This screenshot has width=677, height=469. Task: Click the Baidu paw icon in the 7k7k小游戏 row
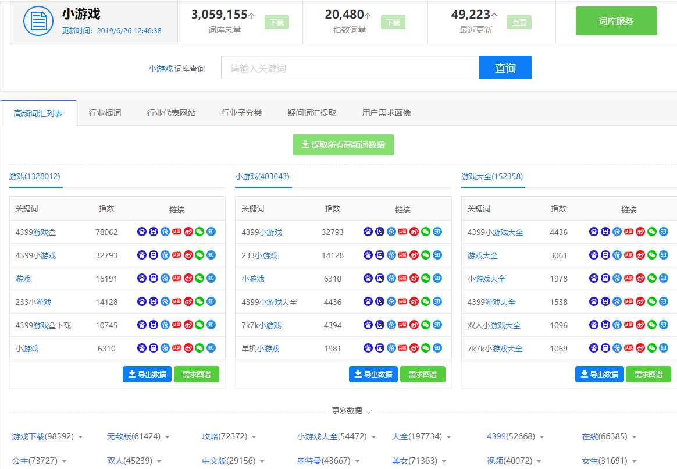click(x=368, y=325)
